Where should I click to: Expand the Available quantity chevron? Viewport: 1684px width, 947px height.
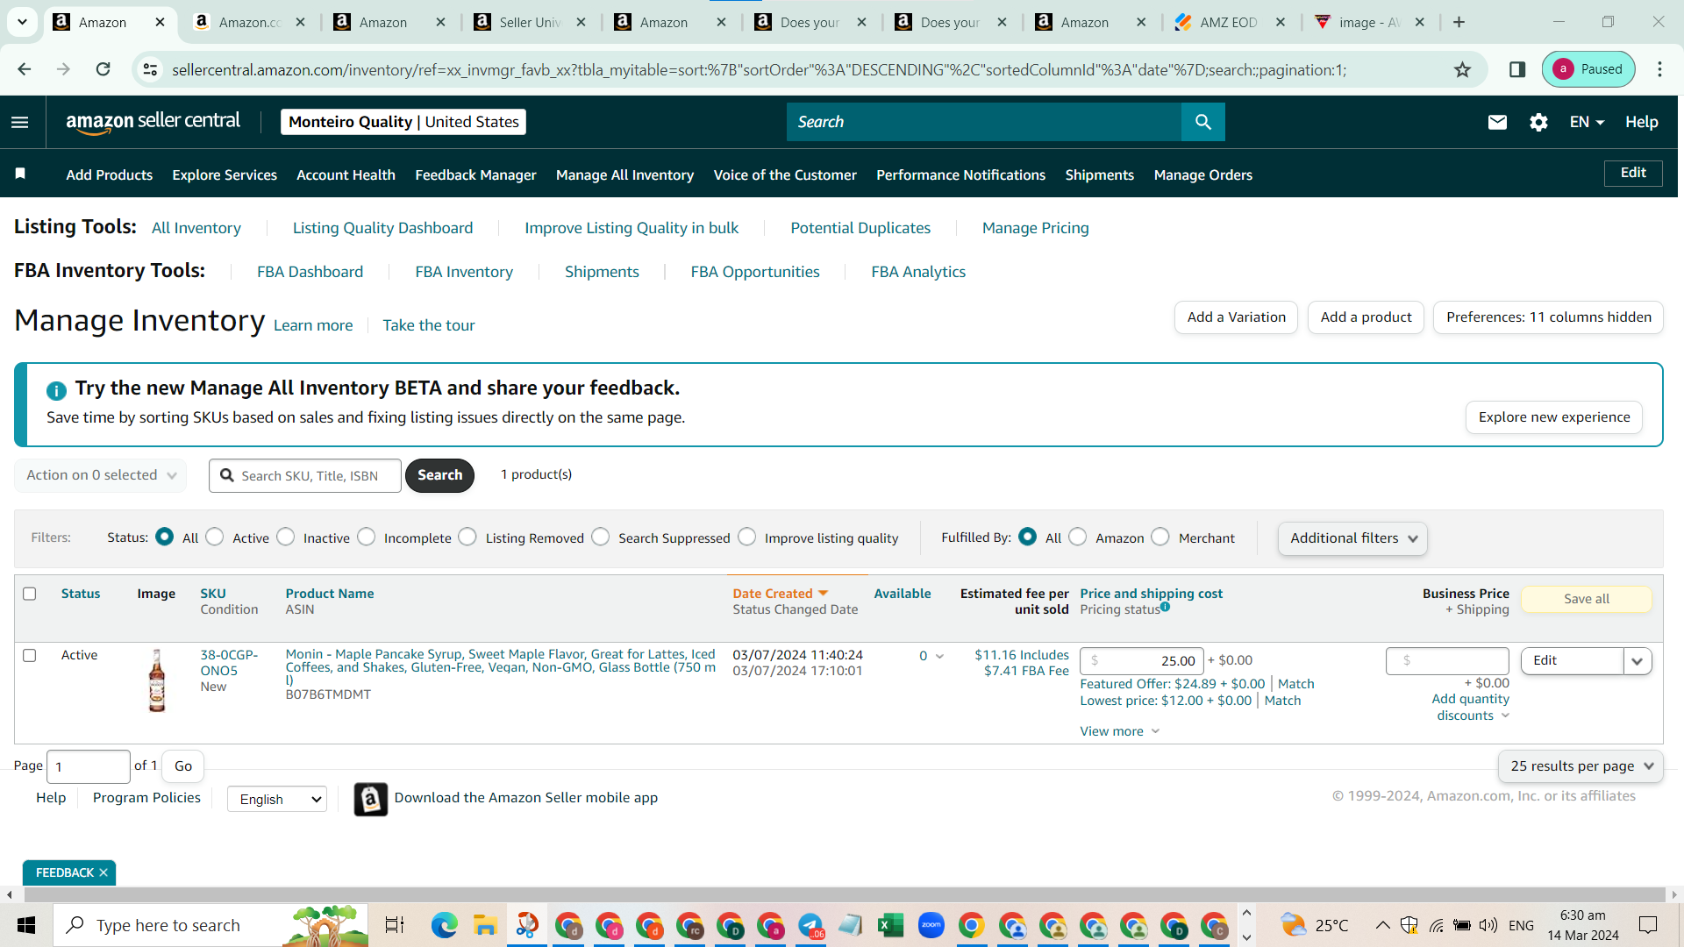click(939, 656)
